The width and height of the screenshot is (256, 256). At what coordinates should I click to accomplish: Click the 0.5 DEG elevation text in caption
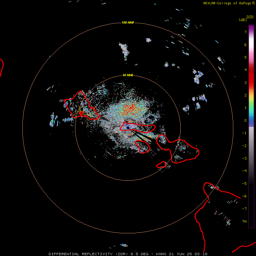[x=139, y=254]
